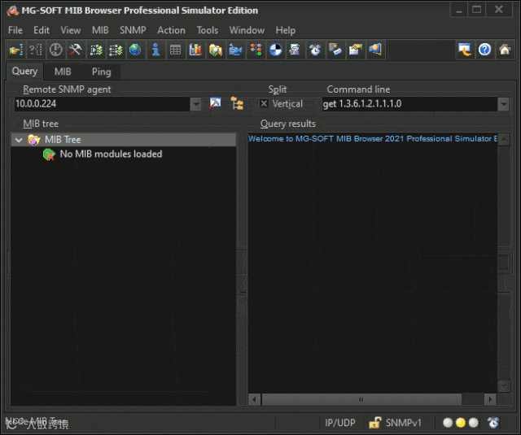Screen dimensions: 521x435
Task: Click the folder with magnifier scan icon
Action: 215,50
